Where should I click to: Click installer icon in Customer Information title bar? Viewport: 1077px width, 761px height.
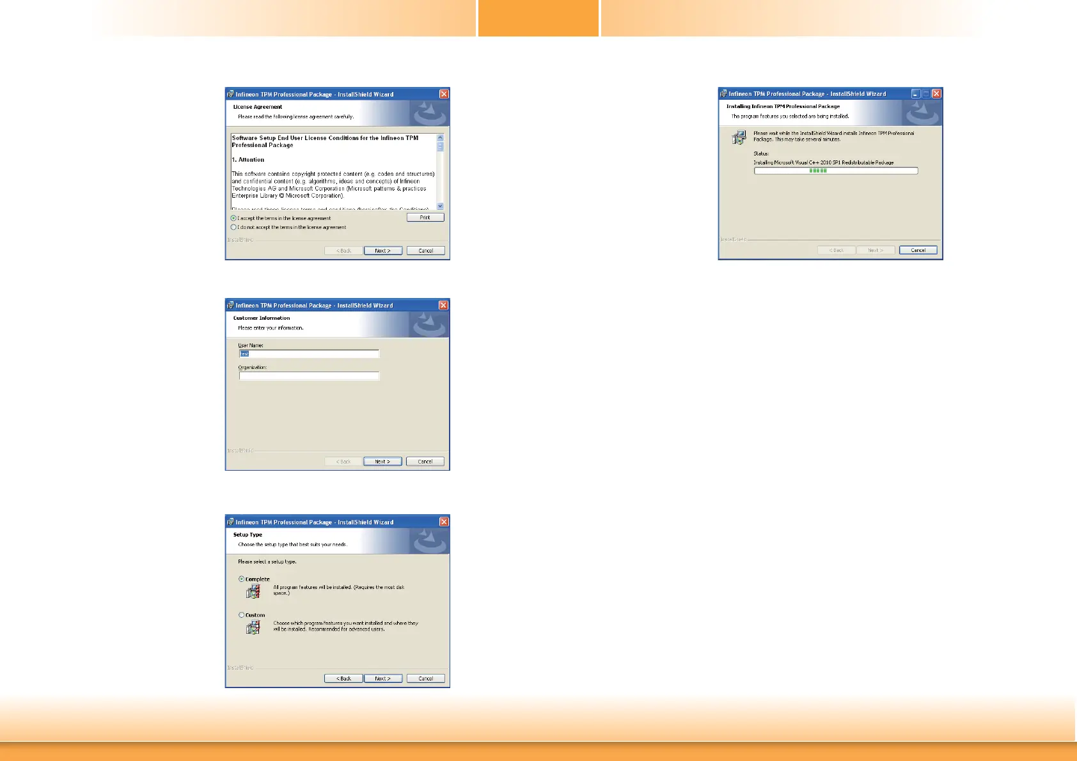[x=231, y=305]
